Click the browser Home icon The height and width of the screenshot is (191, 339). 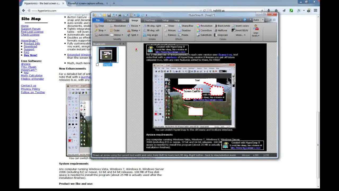point(276,11)
